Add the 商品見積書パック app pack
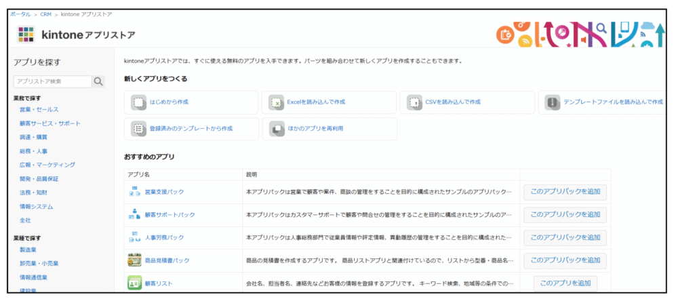Viewport: 678px width, 301px height. click(565, 260)
